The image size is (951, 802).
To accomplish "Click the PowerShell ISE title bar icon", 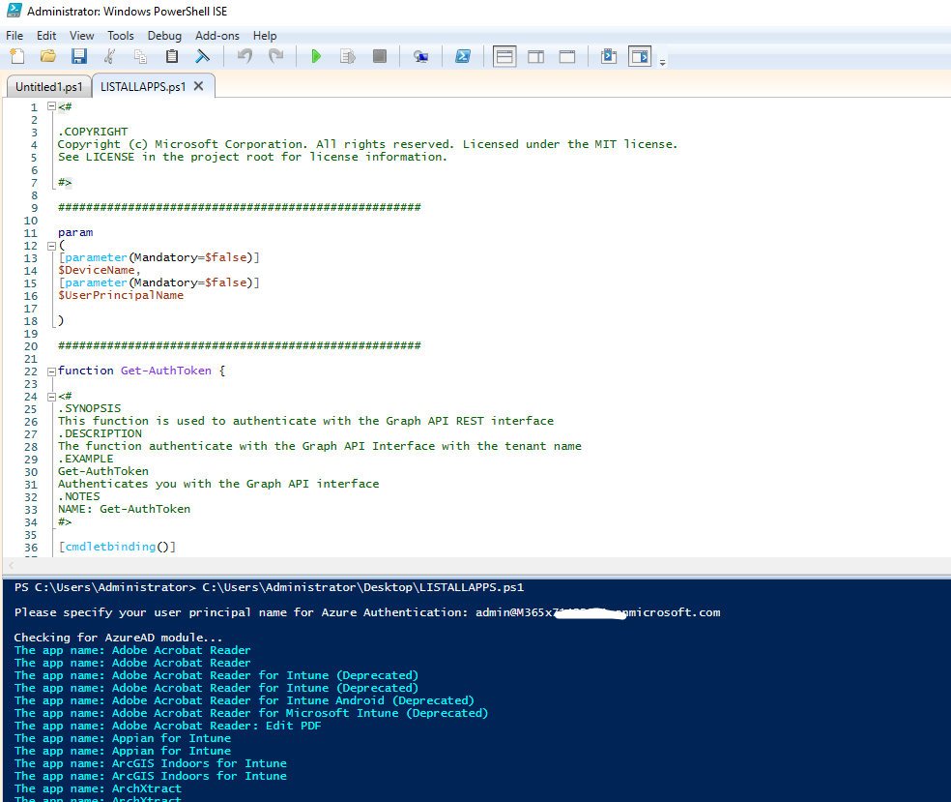I will 14,11.
